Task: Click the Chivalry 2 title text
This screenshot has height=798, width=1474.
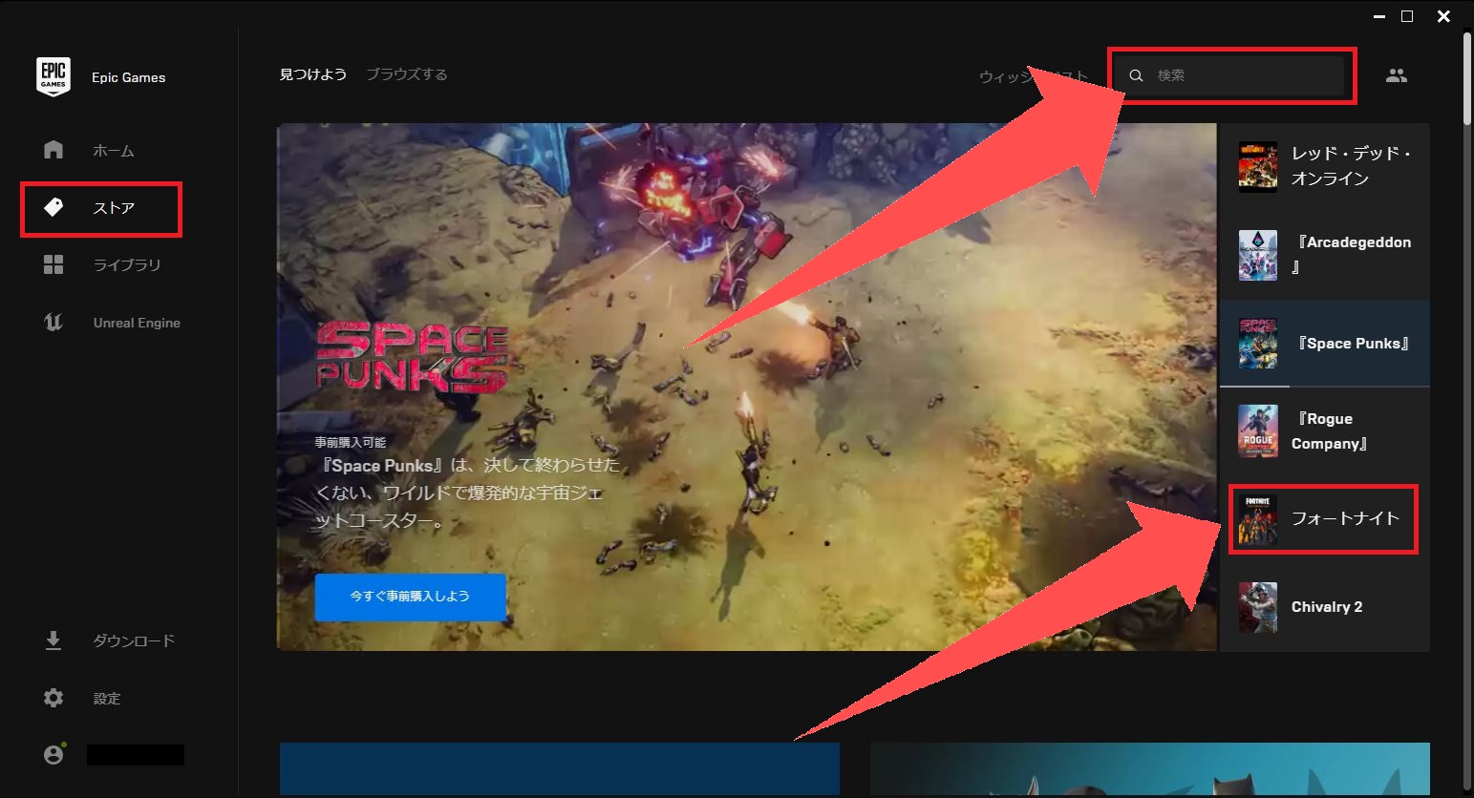Action: pyautogui.click(x=1327, y=607)
